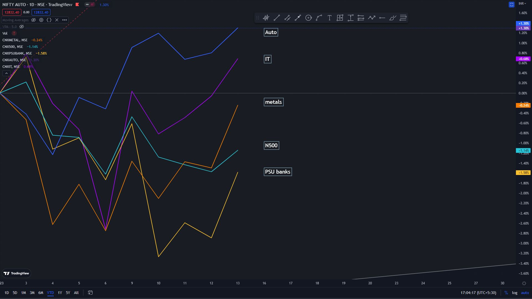Open more options for Moving Averages

[64, 20]
